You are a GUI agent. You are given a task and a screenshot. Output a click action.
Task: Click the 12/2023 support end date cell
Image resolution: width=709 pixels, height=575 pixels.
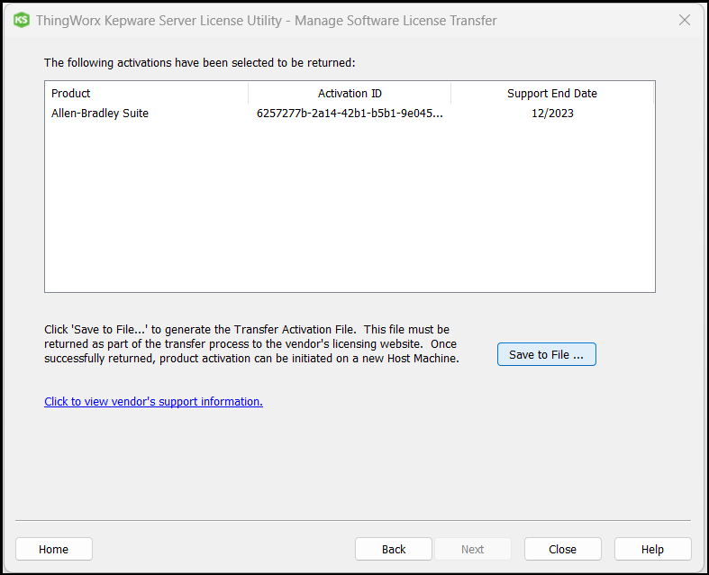[x=551, y=114]
